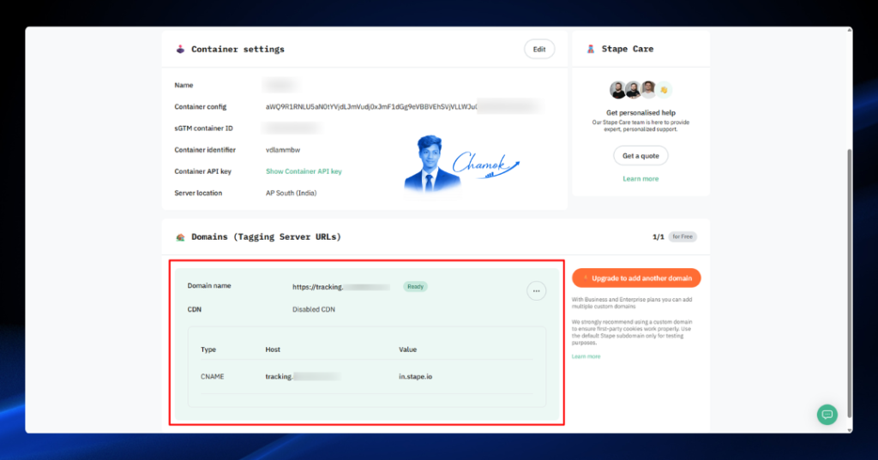Open the three-dot domain options menu
This screenshot has width=878, height=460.
tap(536, 291)
